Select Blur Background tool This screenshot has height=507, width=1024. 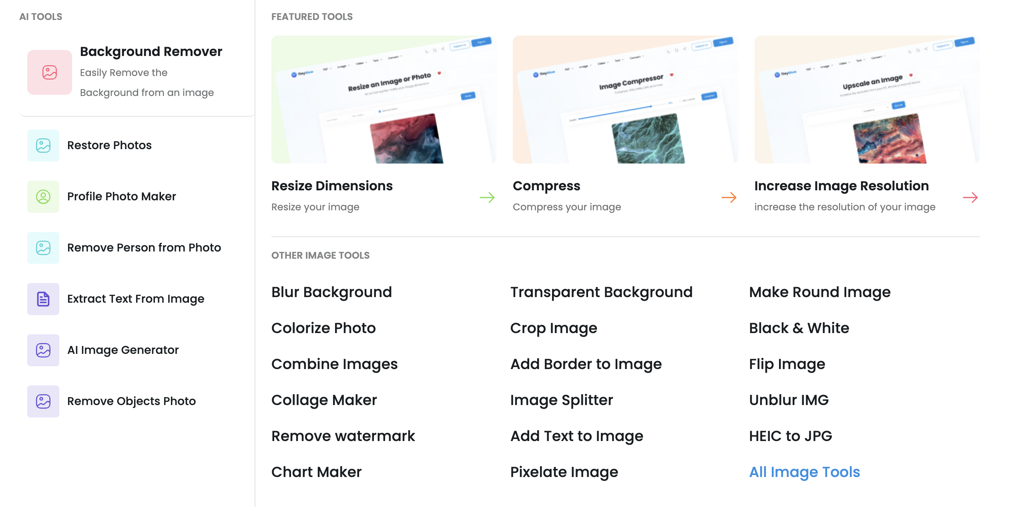pos(331,292)
